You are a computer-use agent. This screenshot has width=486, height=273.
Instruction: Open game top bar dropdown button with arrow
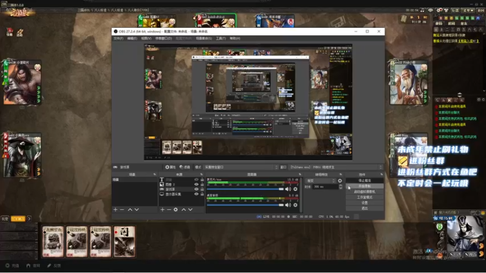(x=467, y=10)
